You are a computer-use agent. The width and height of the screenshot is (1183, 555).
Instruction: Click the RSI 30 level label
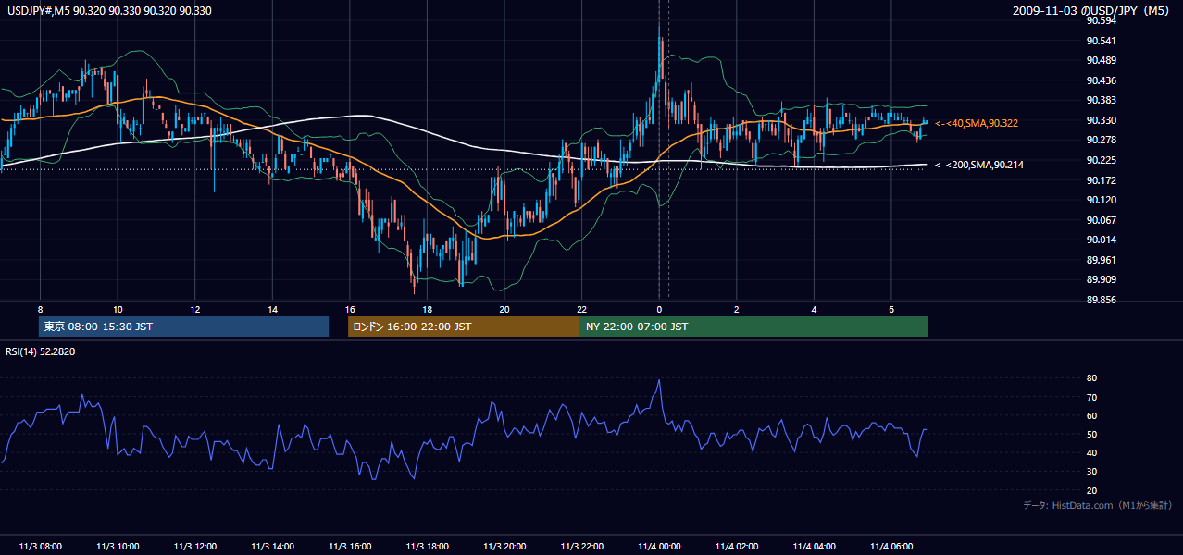pos(1091,472)
